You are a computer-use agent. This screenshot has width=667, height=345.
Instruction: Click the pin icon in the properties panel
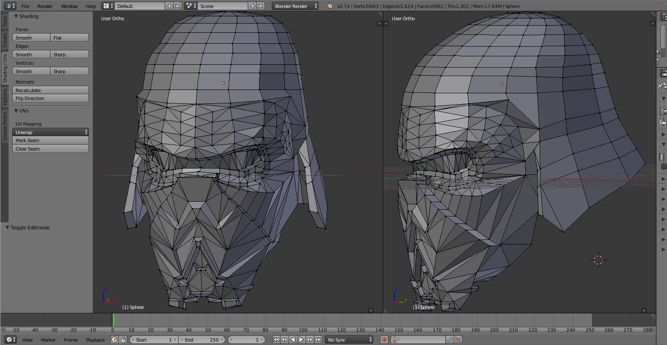661,86
